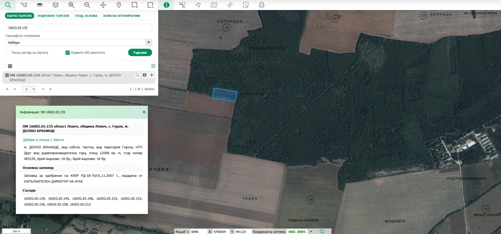Open the search tool in toolbar

(8, 5)
